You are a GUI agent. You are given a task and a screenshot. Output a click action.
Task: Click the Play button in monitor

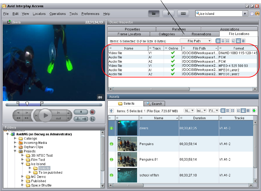(x=46, y=115)
